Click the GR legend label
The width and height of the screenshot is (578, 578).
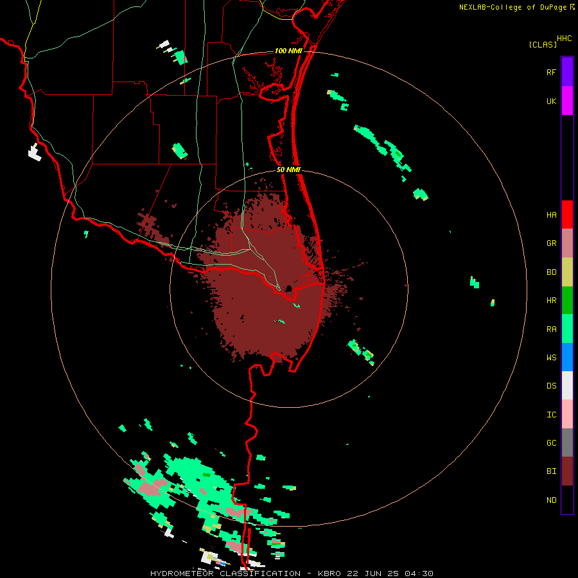(551, 243)
